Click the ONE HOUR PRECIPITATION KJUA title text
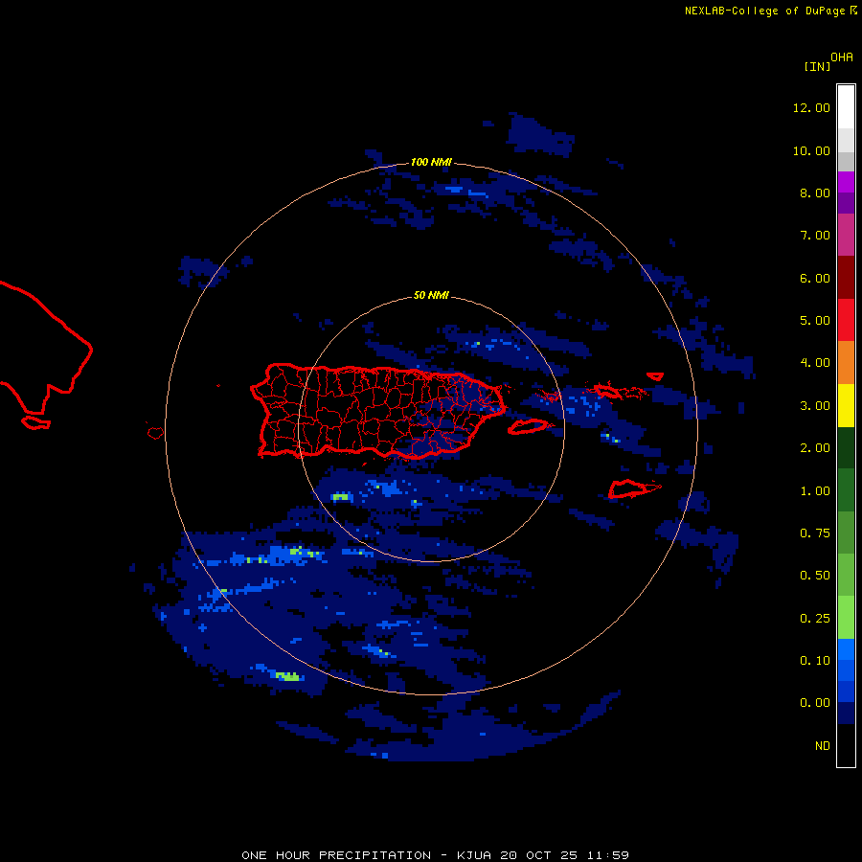 (x=435, y=855)
